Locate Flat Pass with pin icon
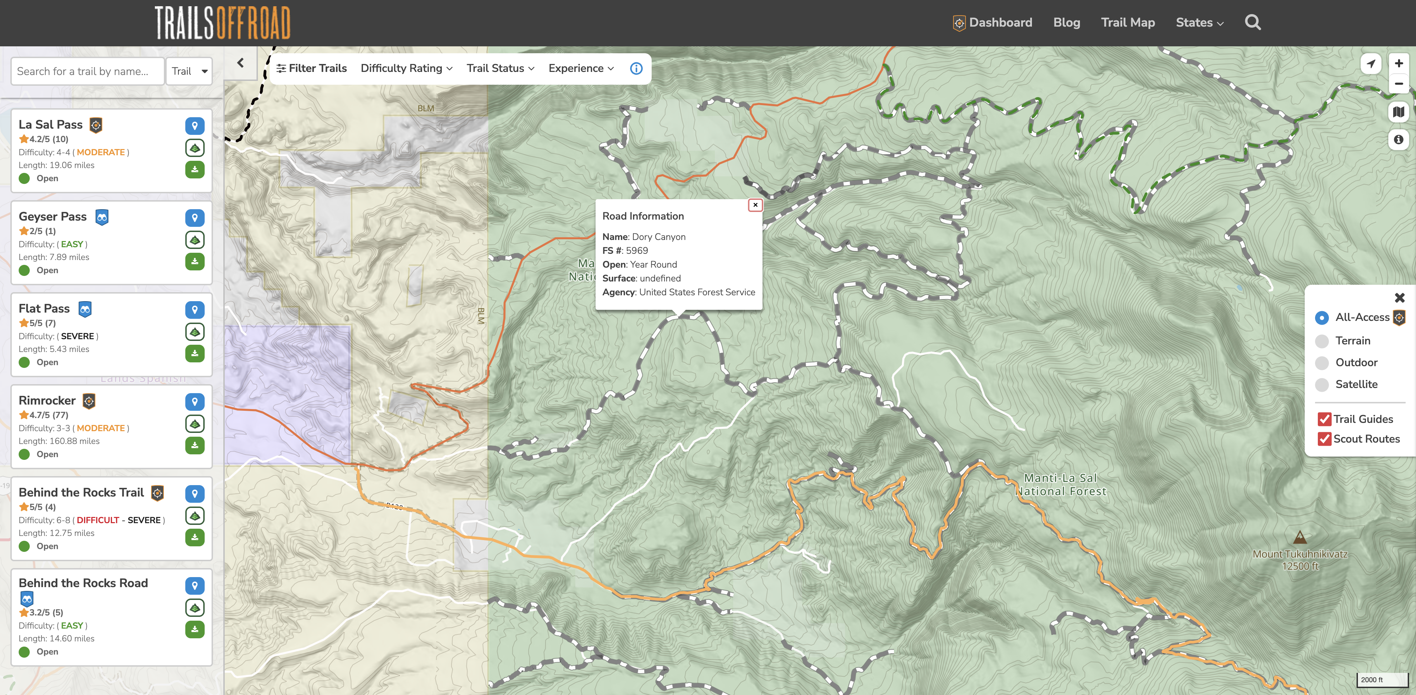Viewport: 1416px width, 695px height. click(195, 309)
